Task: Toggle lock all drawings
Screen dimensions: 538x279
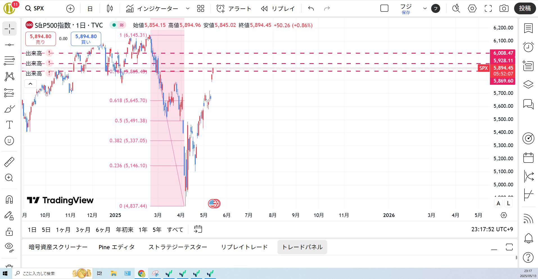Action: 9,232
